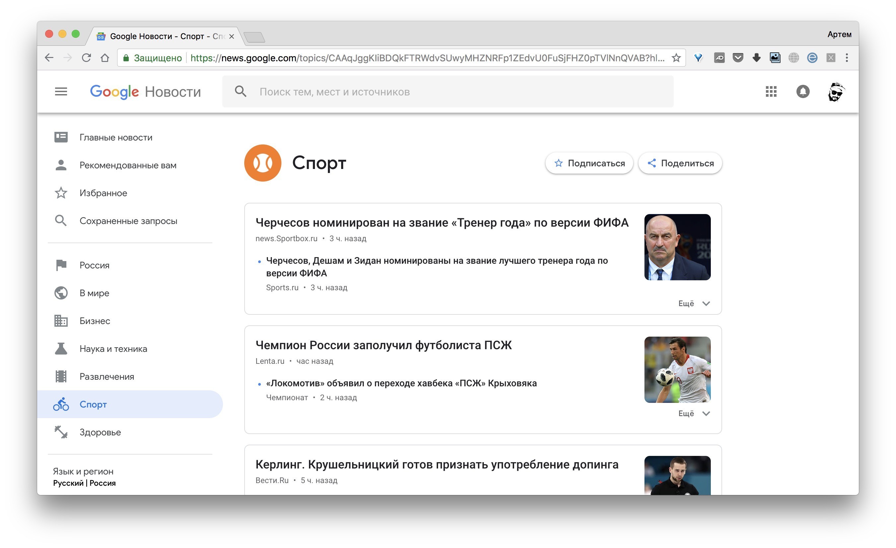896x548 pixels.
Task: Open Язык и регион settings
Action: tap(84, 477)
